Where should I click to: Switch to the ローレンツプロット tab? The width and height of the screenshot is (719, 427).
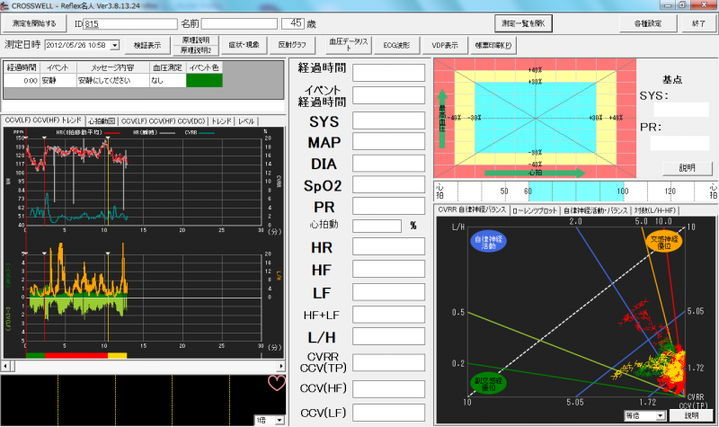click(x=535, y=210)
